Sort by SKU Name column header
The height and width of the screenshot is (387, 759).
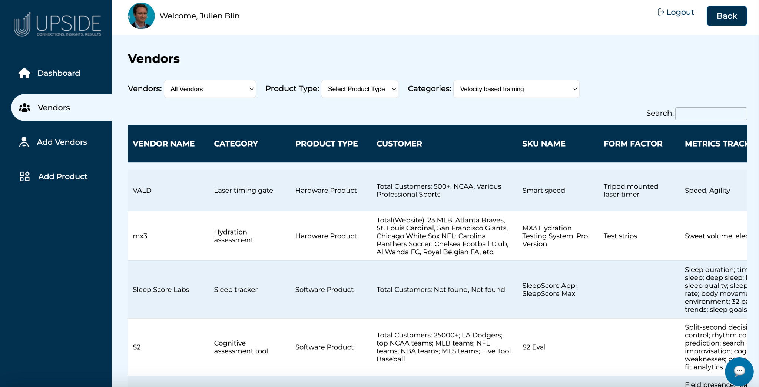544,144
